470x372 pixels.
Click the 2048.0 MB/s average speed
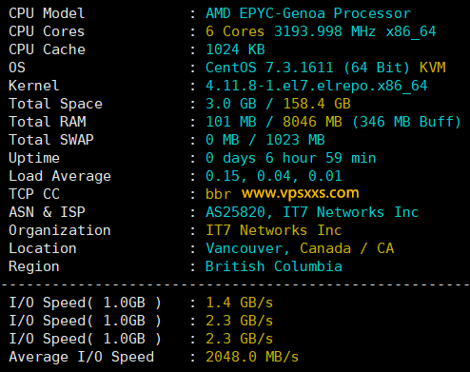[252, 357]
